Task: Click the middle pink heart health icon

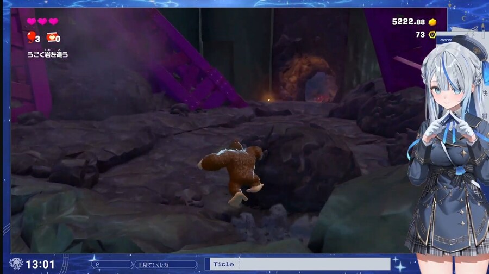Action: tap(42, 21)
